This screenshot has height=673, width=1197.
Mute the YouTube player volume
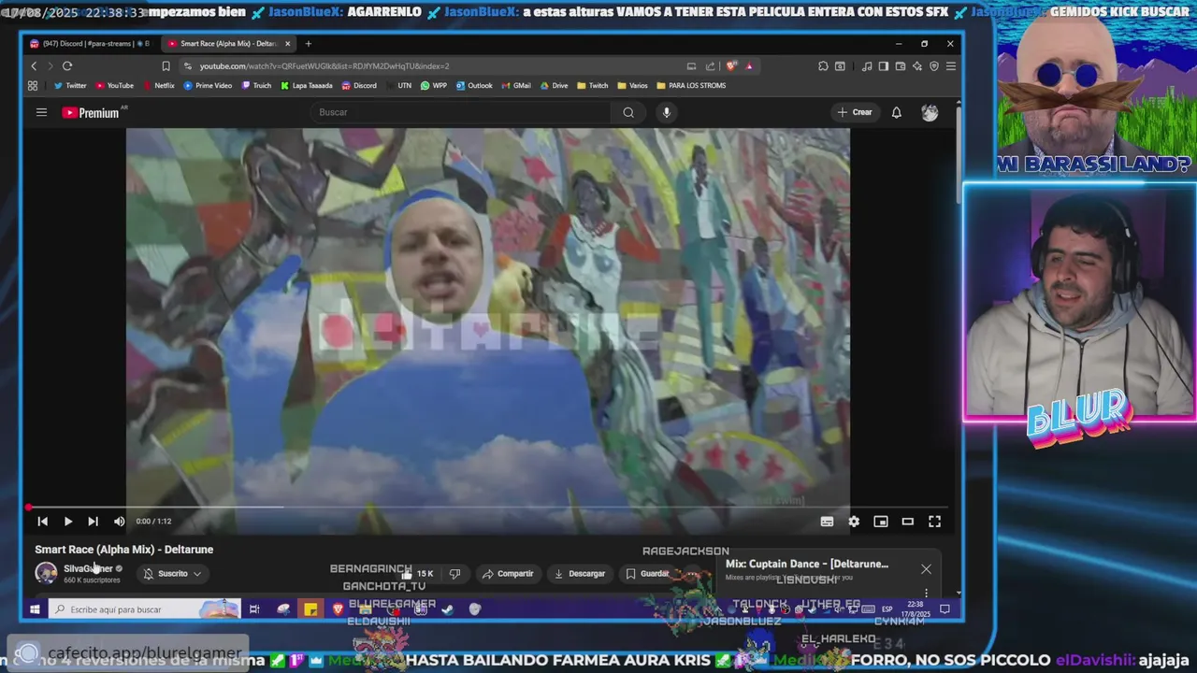click(x=119, y=522)
